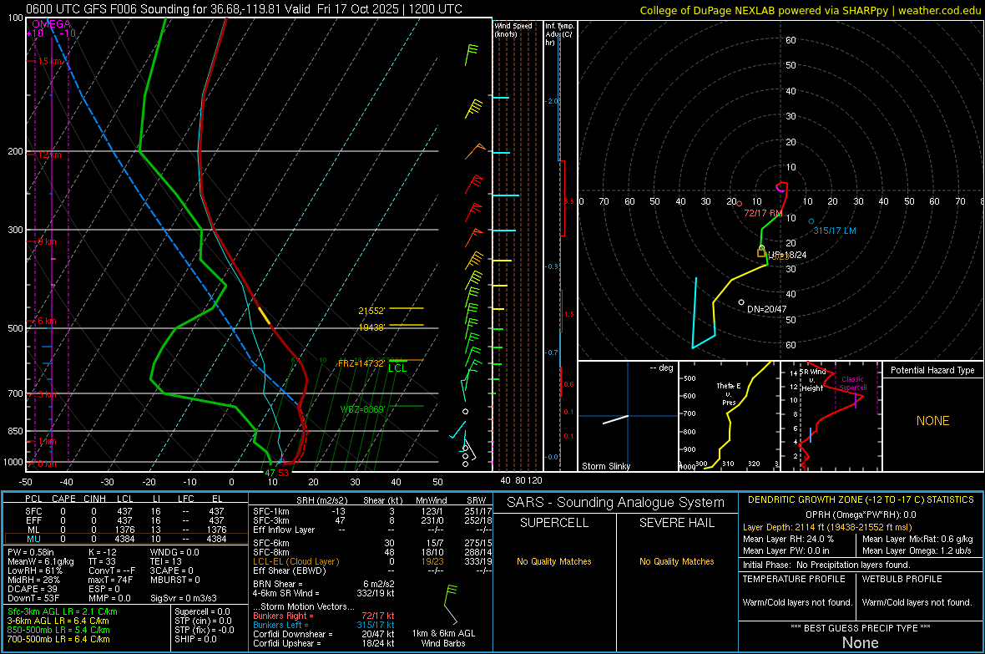Click 'MeanW = 6.1g/kg' value
The image size is (985, 654).
coord(41,561)
